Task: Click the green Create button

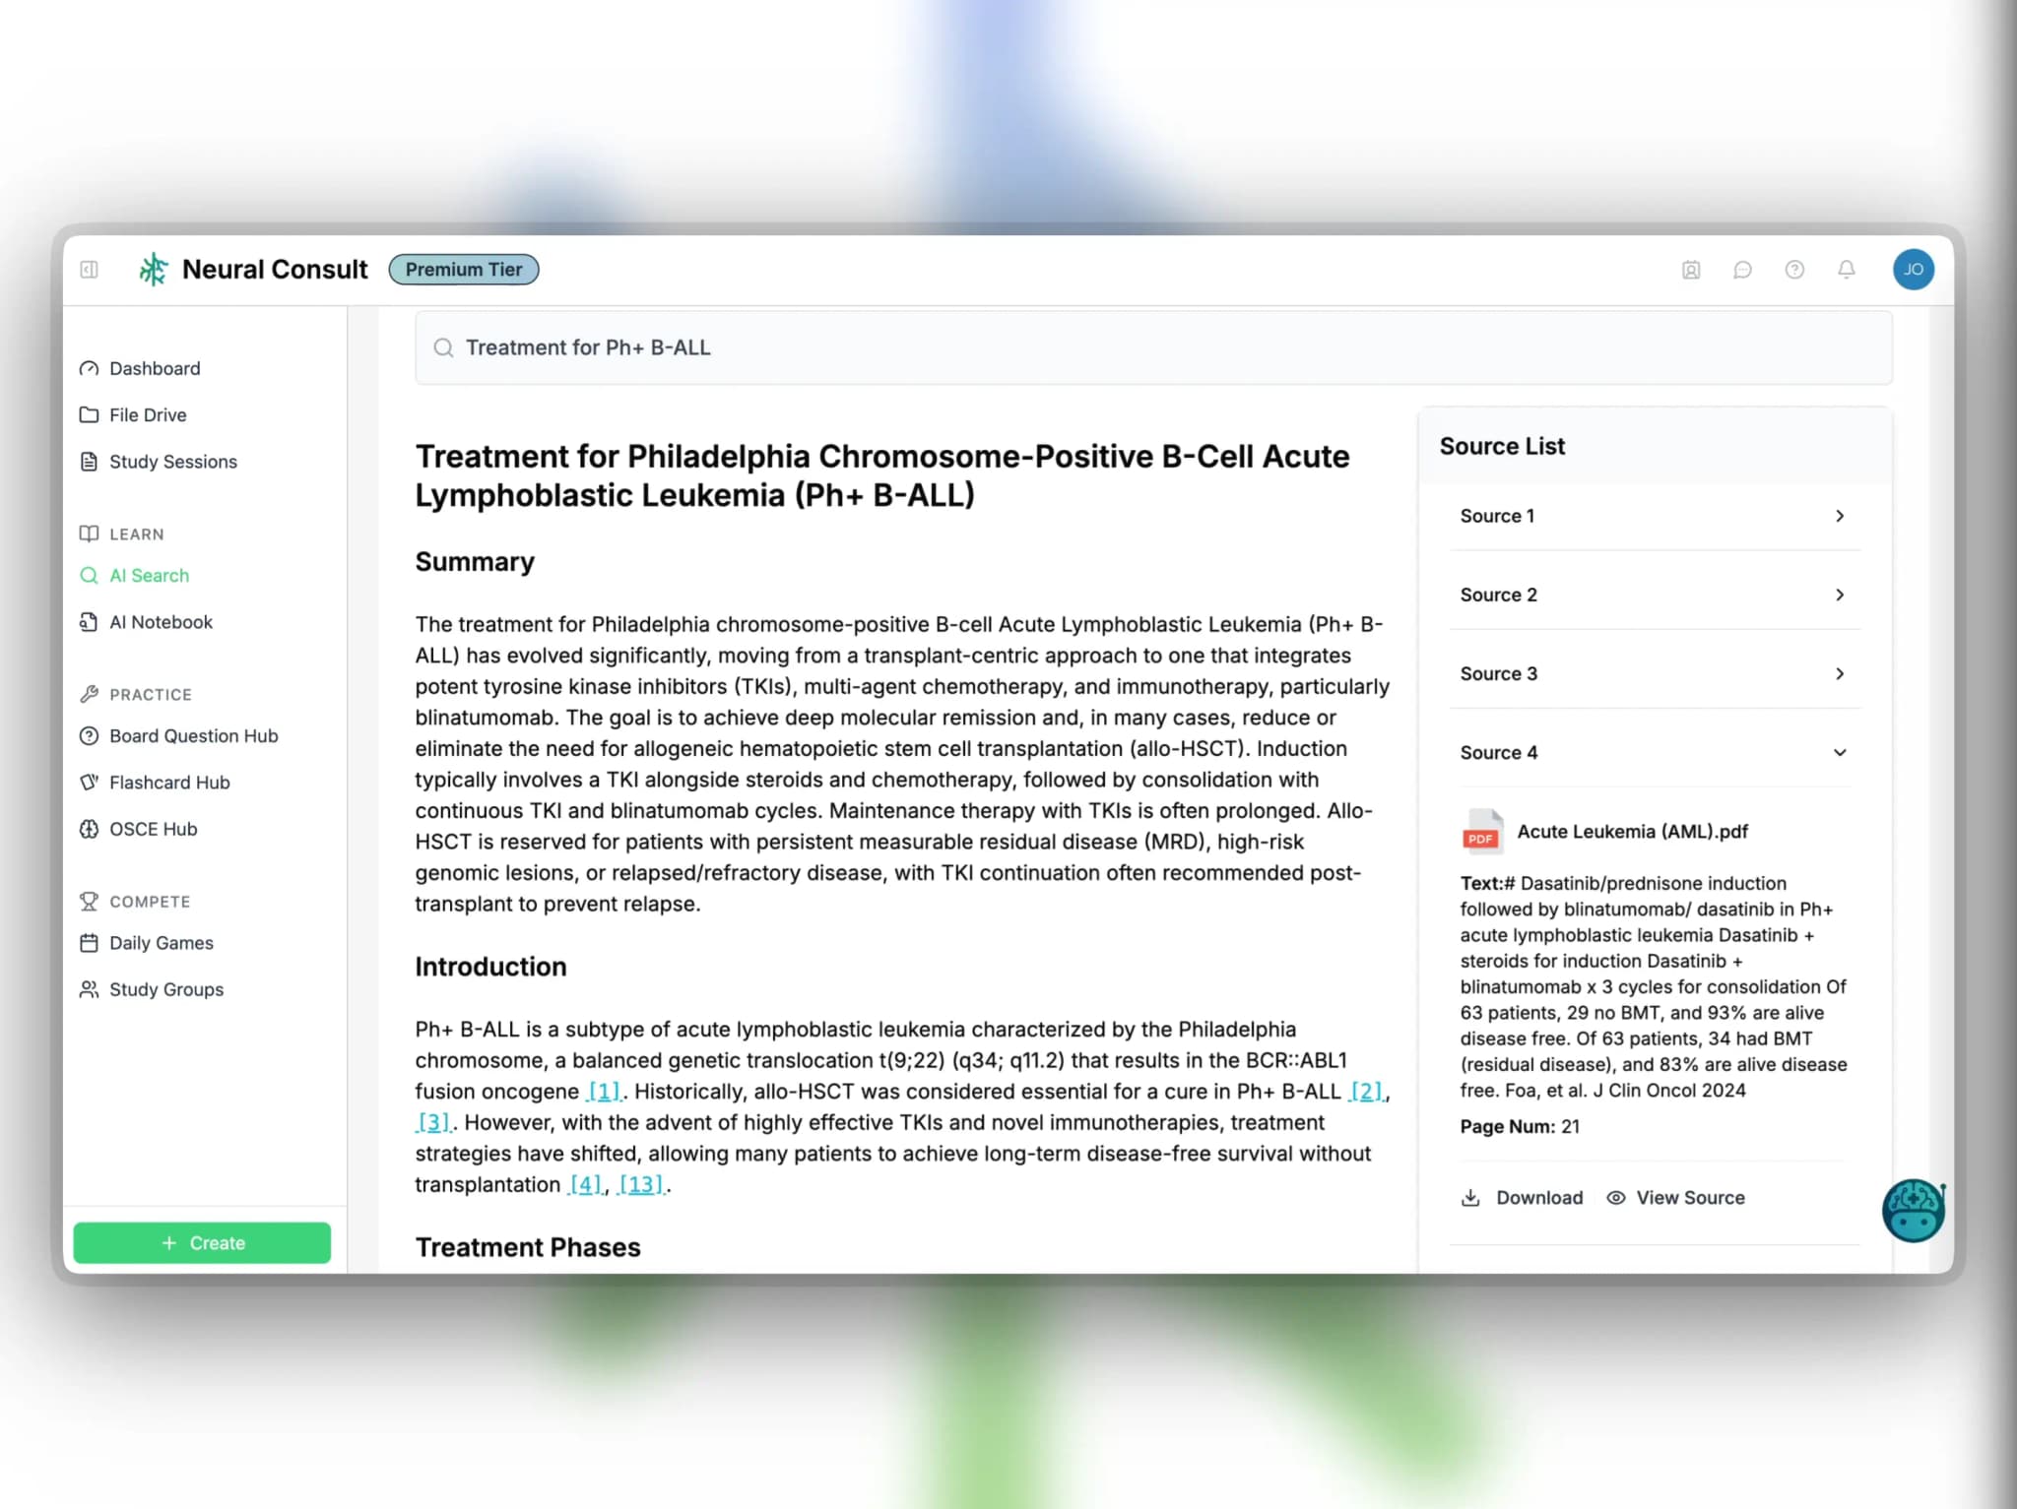Action: [x=202, y=1242]
